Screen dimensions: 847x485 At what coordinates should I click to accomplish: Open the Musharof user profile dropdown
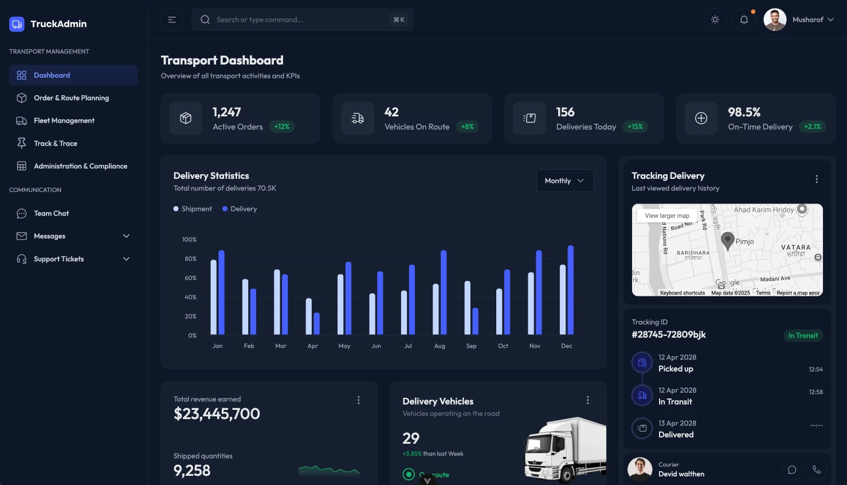coord(799,19)
